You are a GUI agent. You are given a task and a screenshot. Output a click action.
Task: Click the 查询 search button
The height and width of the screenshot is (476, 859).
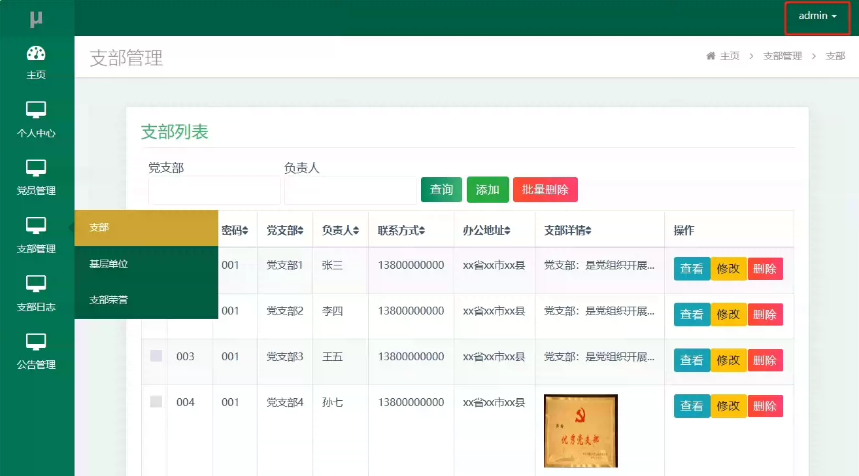pyautogui.click(x=441, y=190)
